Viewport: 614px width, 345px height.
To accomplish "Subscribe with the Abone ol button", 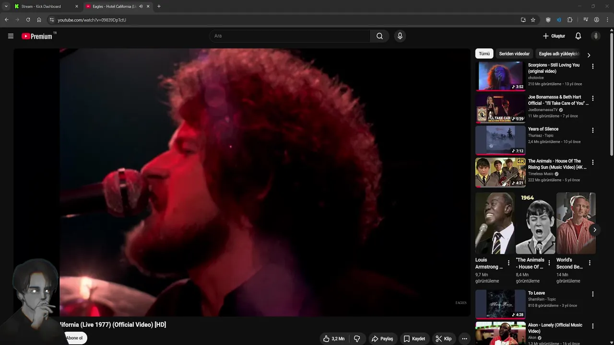I will click(x=74, y=338).
